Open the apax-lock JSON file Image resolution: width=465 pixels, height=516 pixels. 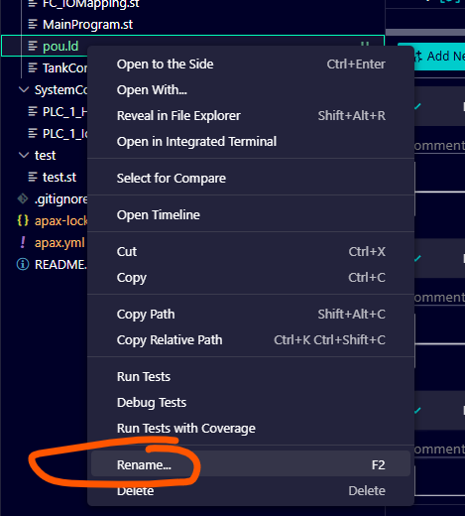click(61, 221)
